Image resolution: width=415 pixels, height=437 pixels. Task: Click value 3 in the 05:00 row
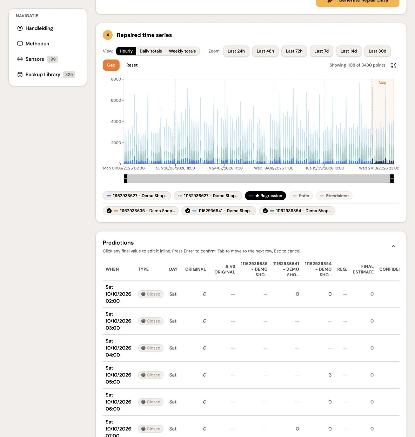[330, 375]
